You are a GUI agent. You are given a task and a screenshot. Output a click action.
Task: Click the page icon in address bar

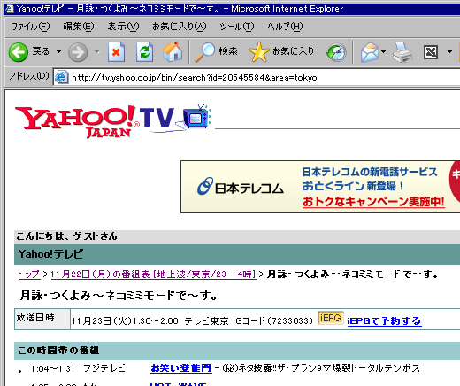(x=62, y=77)
